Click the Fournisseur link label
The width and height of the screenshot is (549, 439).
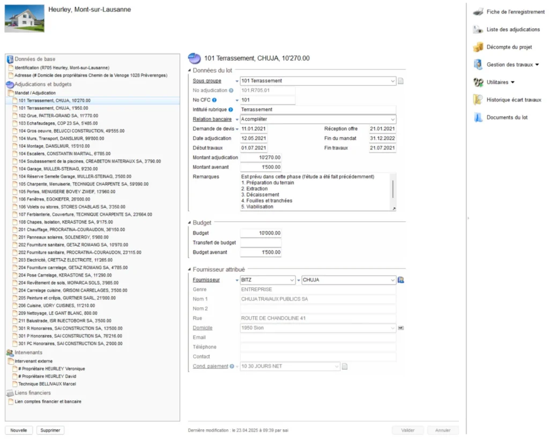tap(206, 280)
